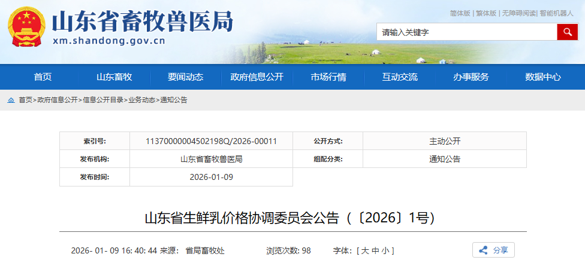The image size is (585, 263).
Task: Set font size to 小
Action: point(385,251)
